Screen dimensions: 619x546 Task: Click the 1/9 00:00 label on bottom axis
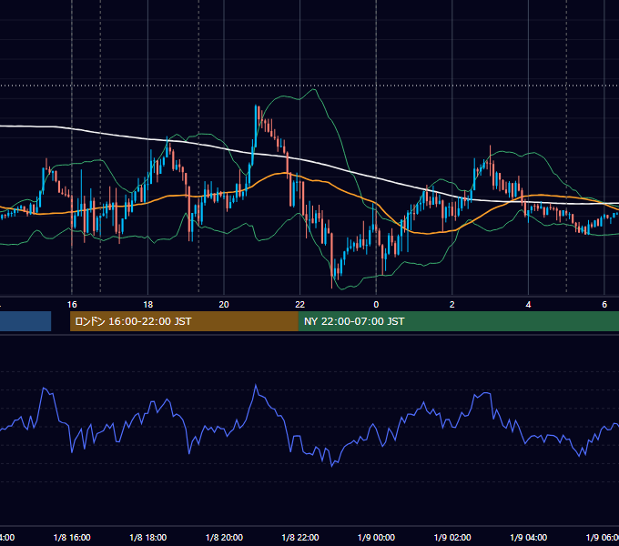376,537
